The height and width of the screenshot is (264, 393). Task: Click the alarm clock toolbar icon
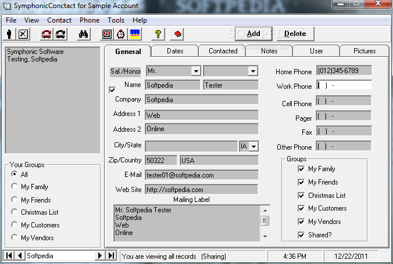point(121,34)
